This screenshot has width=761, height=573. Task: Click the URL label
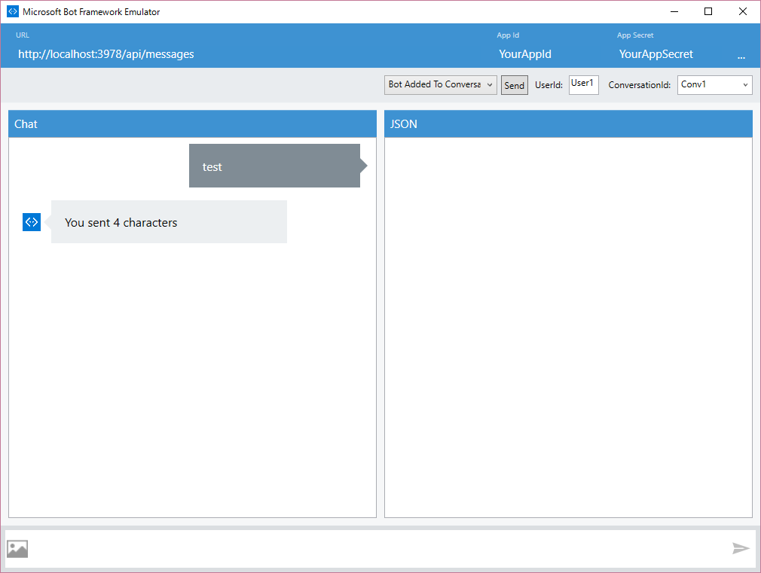click(x=23, y=35)
